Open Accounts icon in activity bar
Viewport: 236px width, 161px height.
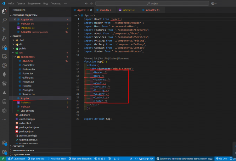tap(4, 143)
